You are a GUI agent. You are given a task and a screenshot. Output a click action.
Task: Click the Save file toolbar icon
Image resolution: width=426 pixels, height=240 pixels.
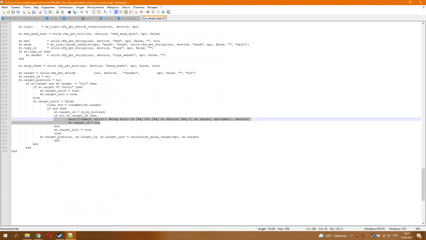pos(13,12)
